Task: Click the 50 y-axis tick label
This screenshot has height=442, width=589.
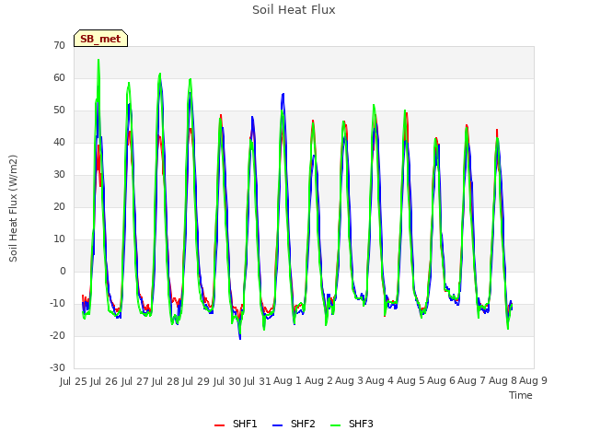Action: (x=59, y=110)
